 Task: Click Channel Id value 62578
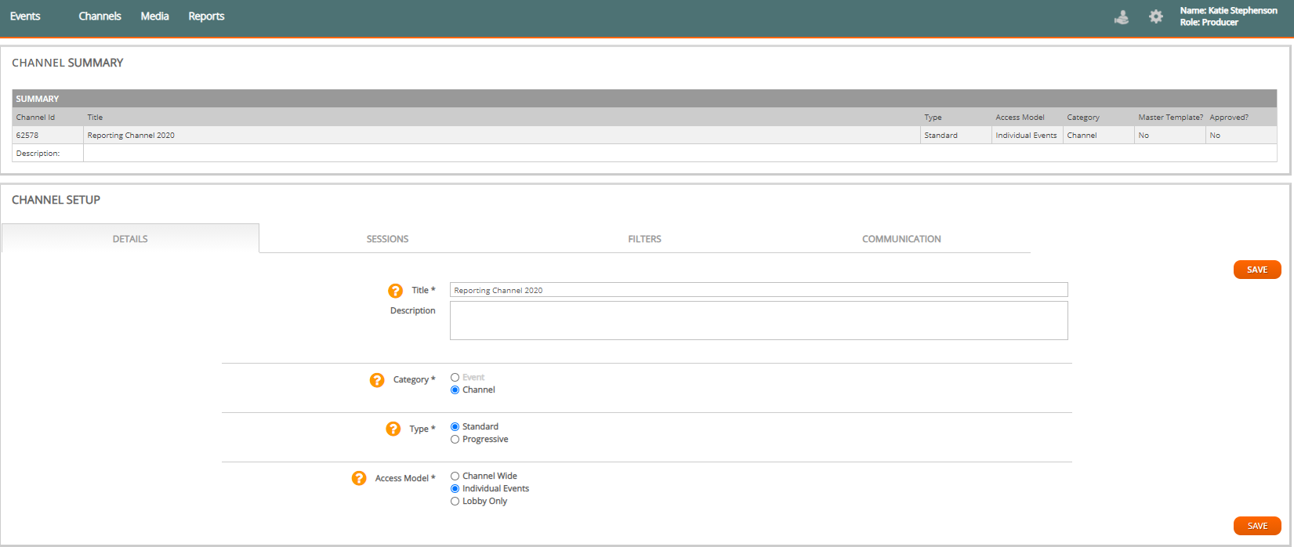point(27,136)
